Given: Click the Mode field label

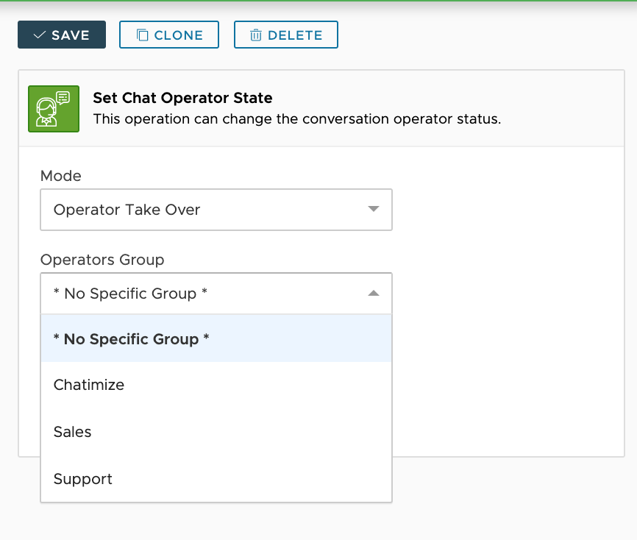Looking at the screenshot, I should (61, 176).
